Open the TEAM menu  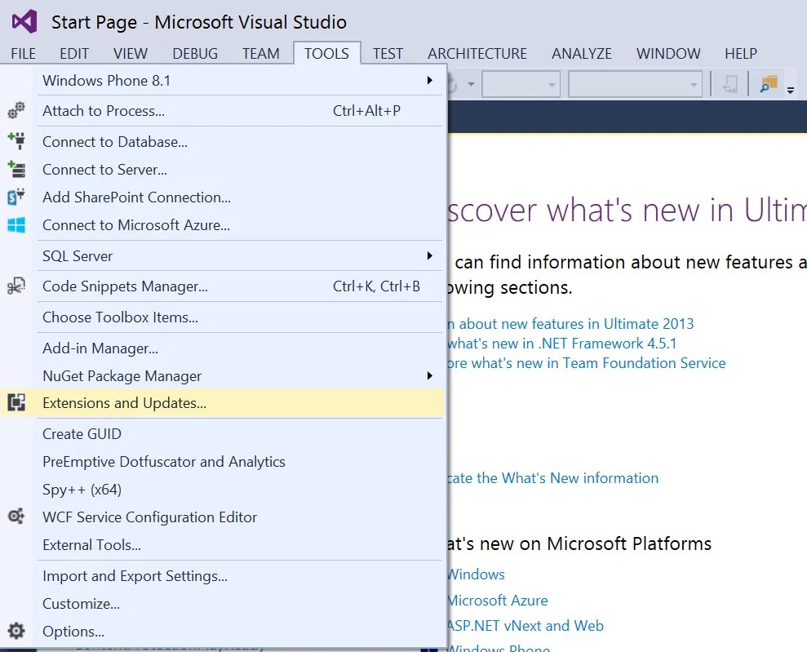(261, 54)
